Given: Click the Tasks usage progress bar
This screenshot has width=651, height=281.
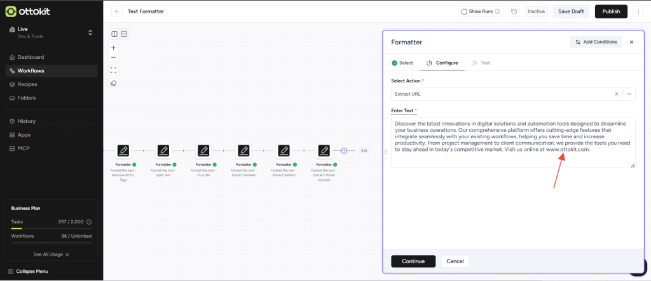Looking at the screenshot, I should click(x=51, y=228).
